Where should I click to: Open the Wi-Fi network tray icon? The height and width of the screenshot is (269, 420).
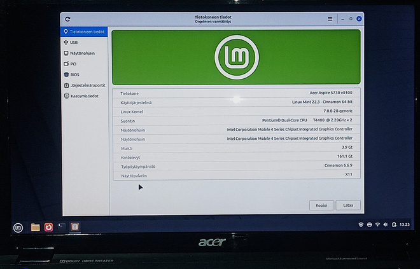377,224
